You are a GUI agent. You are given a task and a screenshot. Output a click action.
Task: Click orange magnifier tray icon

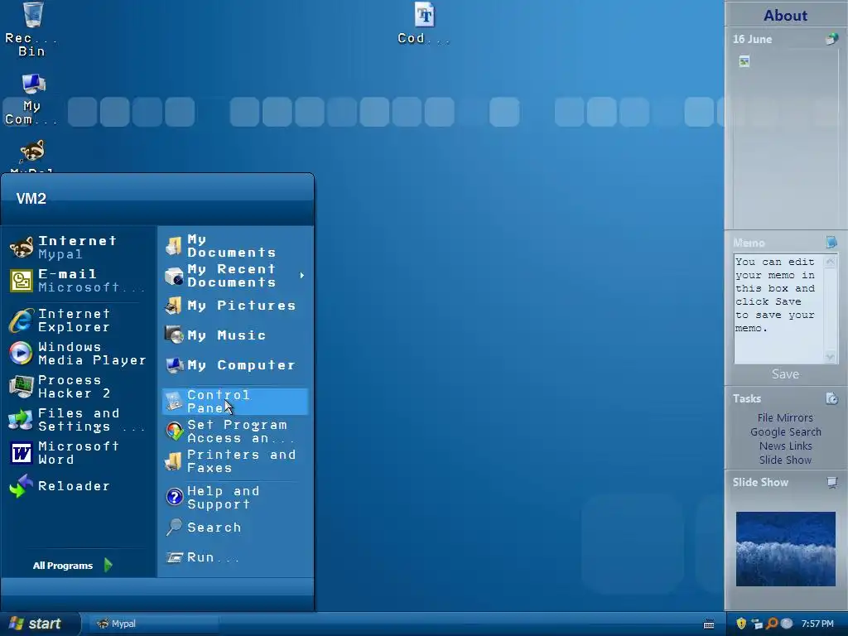click(x=772, y=624)
